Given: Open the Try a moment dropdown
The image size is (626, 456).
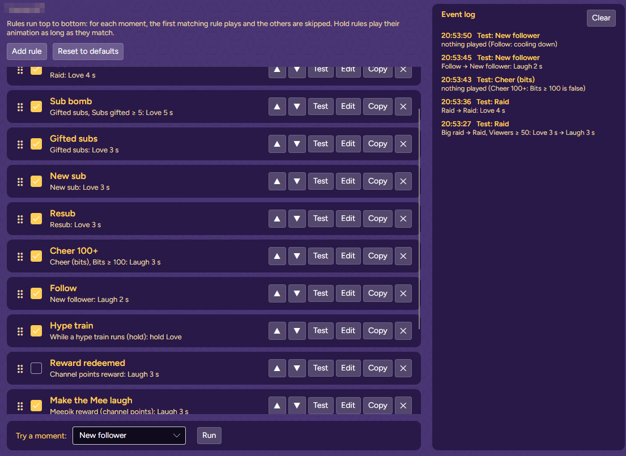Looking at the screenshot, I should coord(129,436).
